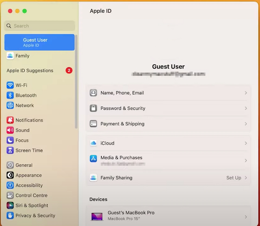Open the Family sidebar icon
Viewport: 260px width, 226px height.
[10, 56]
